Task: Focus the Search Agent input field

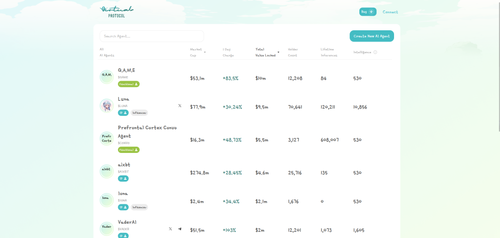Action: [x=152, y=36]
